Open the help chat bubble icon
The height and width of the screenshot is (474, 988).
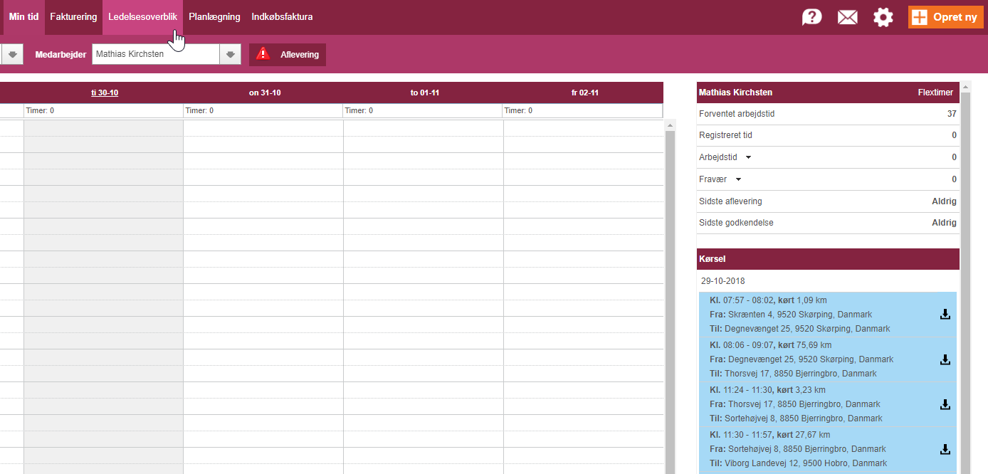point(811,17)
